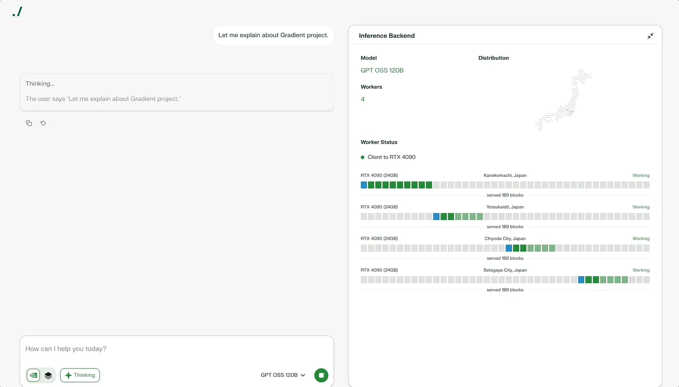
Task: Click the workers count 4
Action: click(x=363, y=99)
